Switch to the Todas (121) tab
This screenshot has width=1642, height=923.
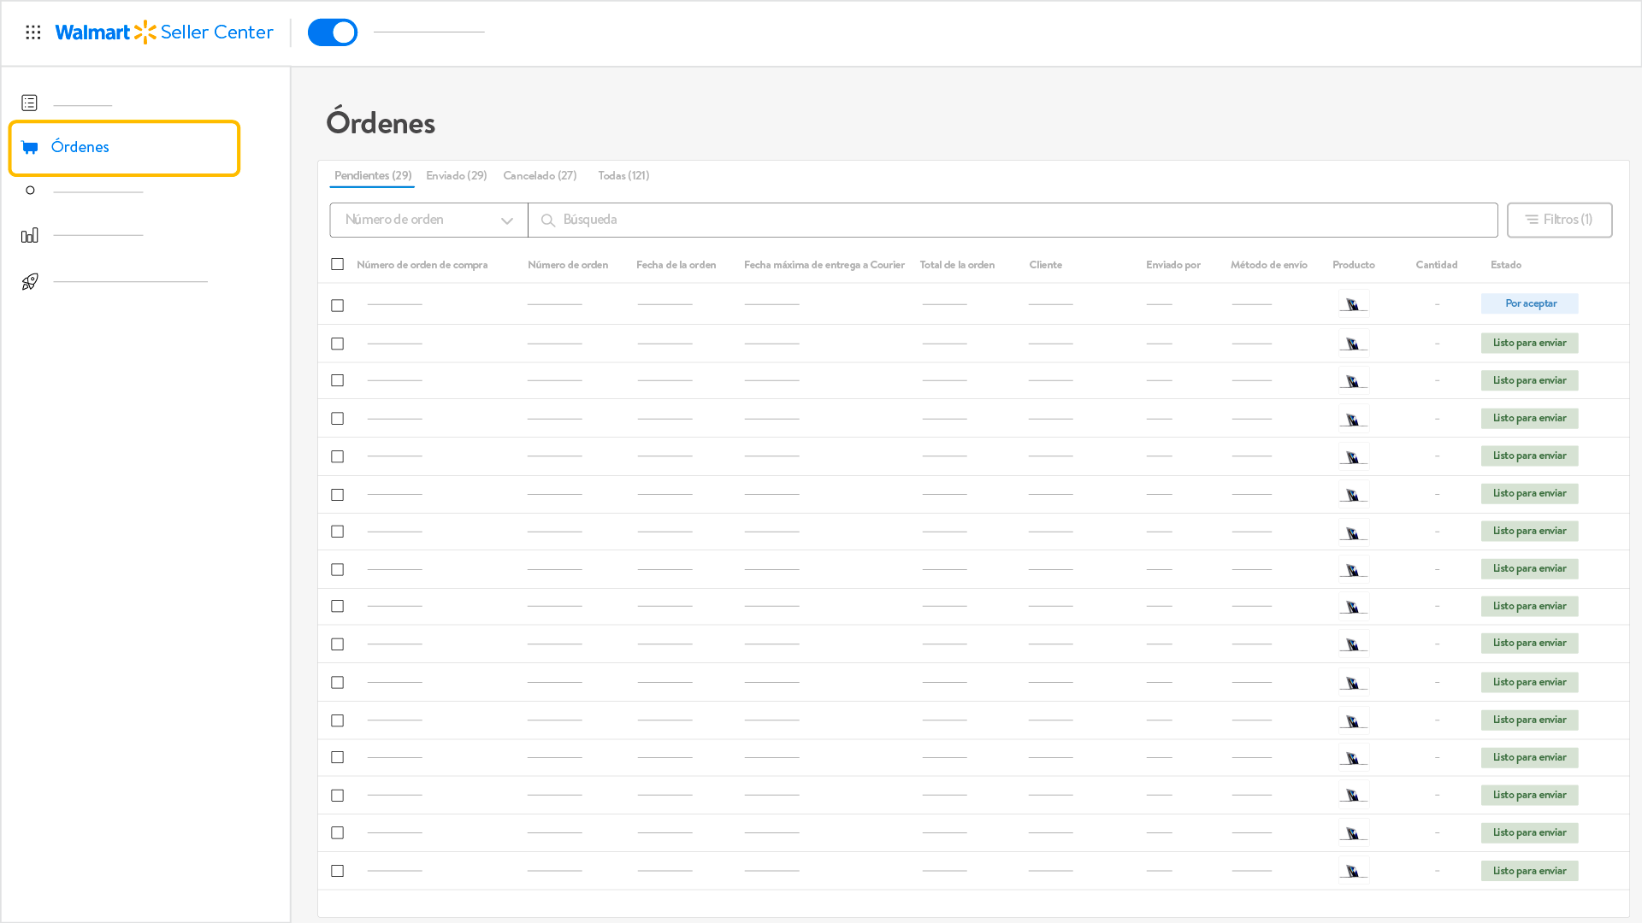click(x=623, y=176)
